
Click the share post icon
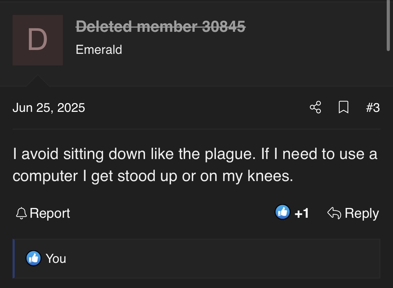click(315, 107)
